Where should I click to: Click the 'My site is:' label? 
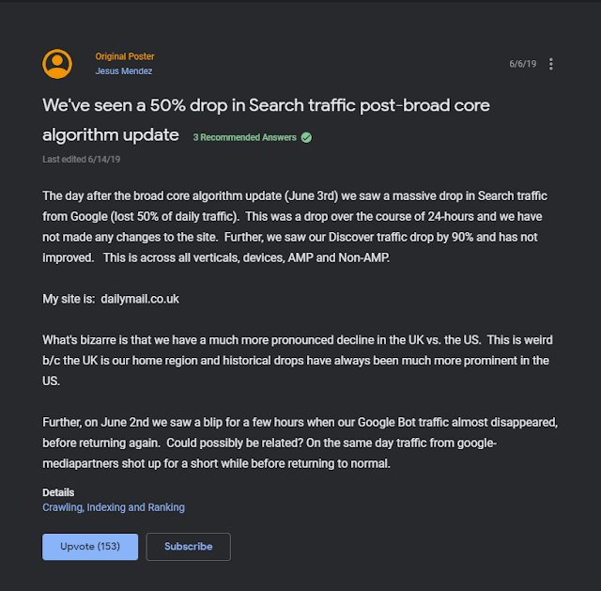coord(69,299)
